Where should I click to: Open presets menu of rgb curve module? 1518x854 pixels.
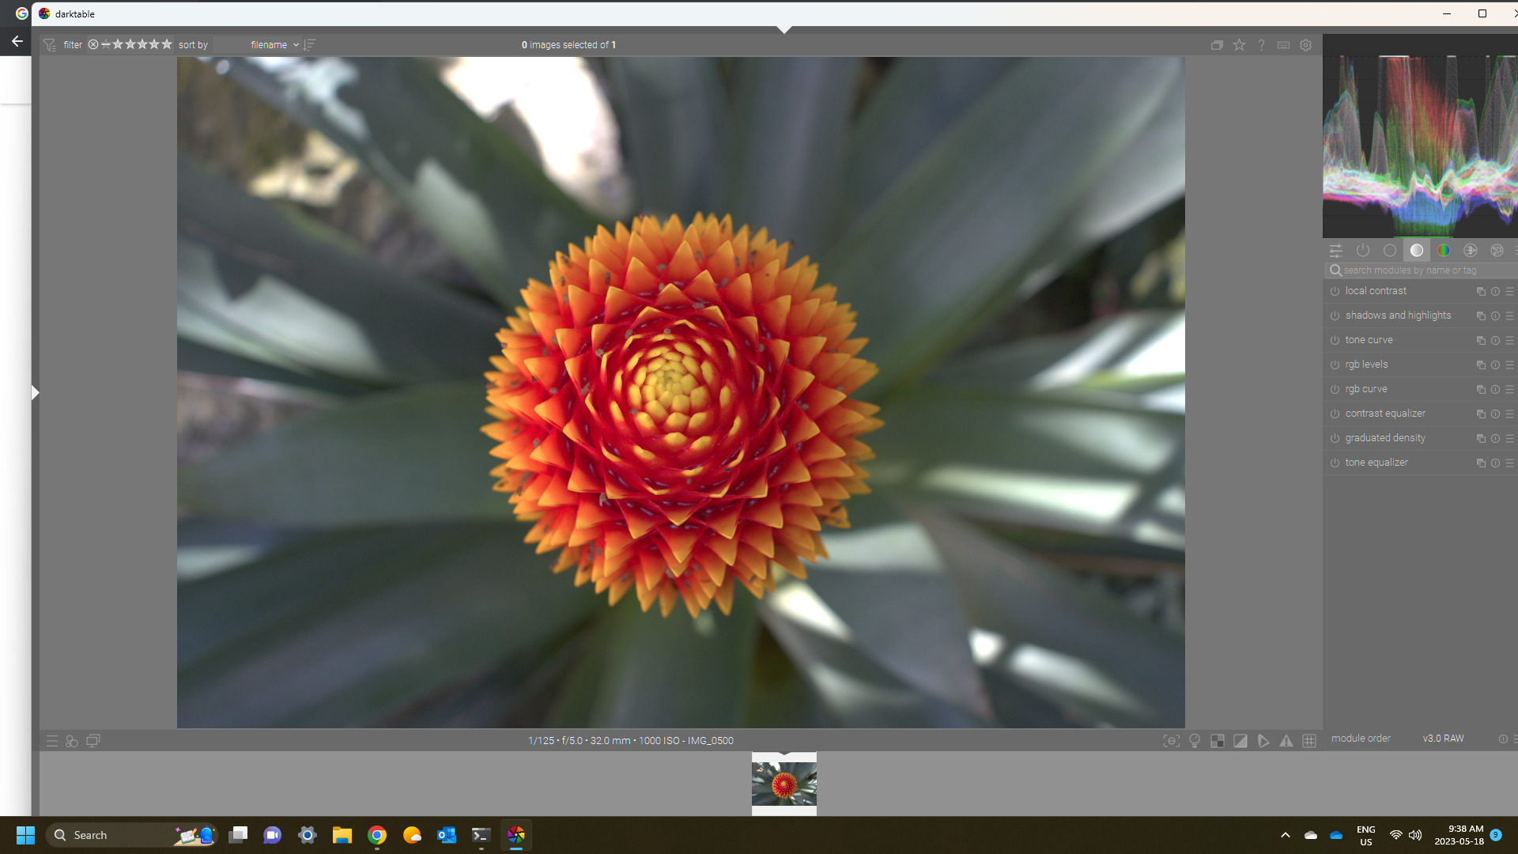coord(1509,390)
